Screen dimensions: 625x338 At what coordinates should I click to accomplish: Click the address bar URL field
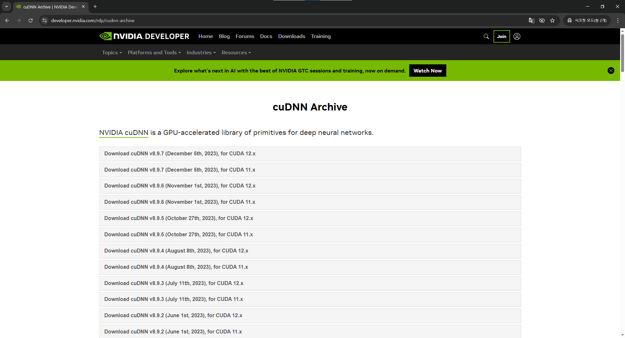click(286, 20)
